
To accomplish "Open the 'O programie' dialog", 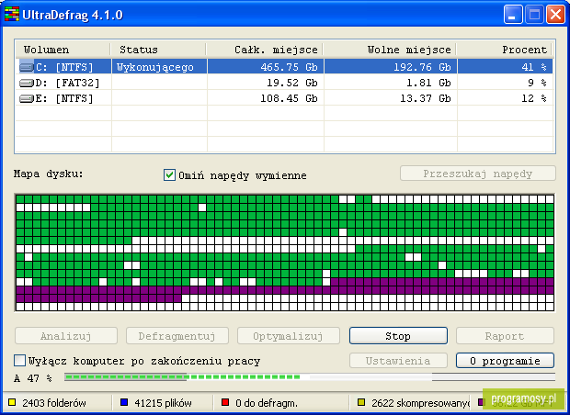I will pos(505,361).
